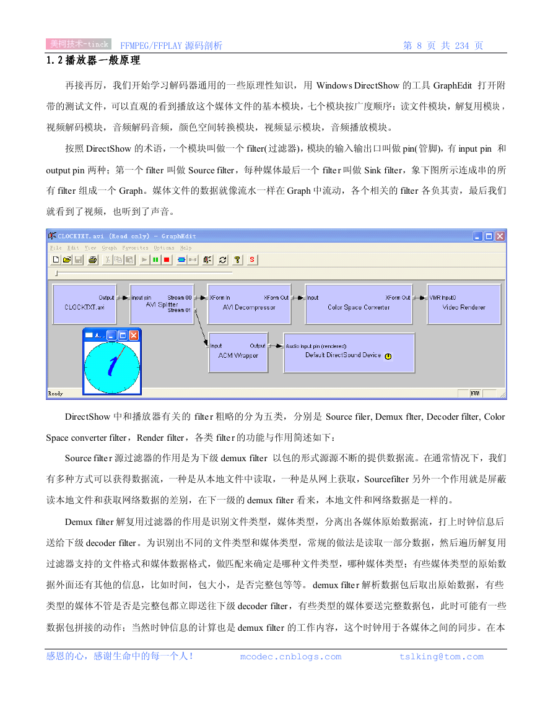Click the gray disconnect filters icon
Screen dimensions: 553x715
[193, 260]
